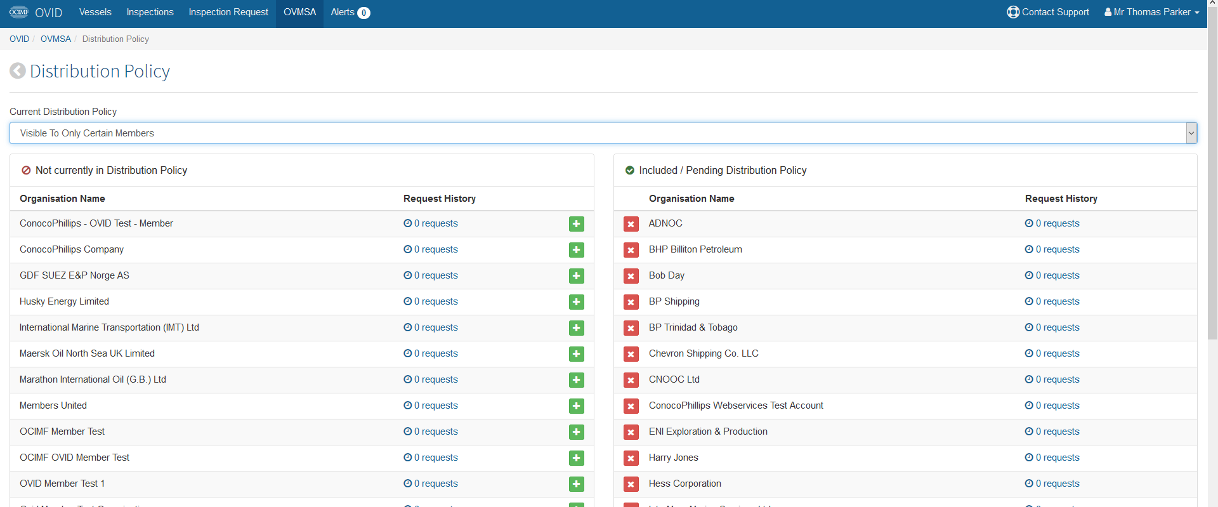This screenshot has width=1218, height=507.
Task: Add ConocoPhillips Company with plus button
Action: click(x=576, y=250)
